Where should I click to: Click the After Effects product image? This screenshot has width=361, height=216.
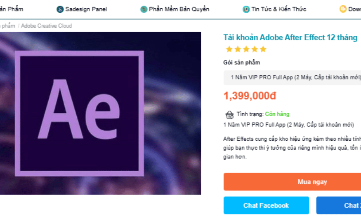100,113
